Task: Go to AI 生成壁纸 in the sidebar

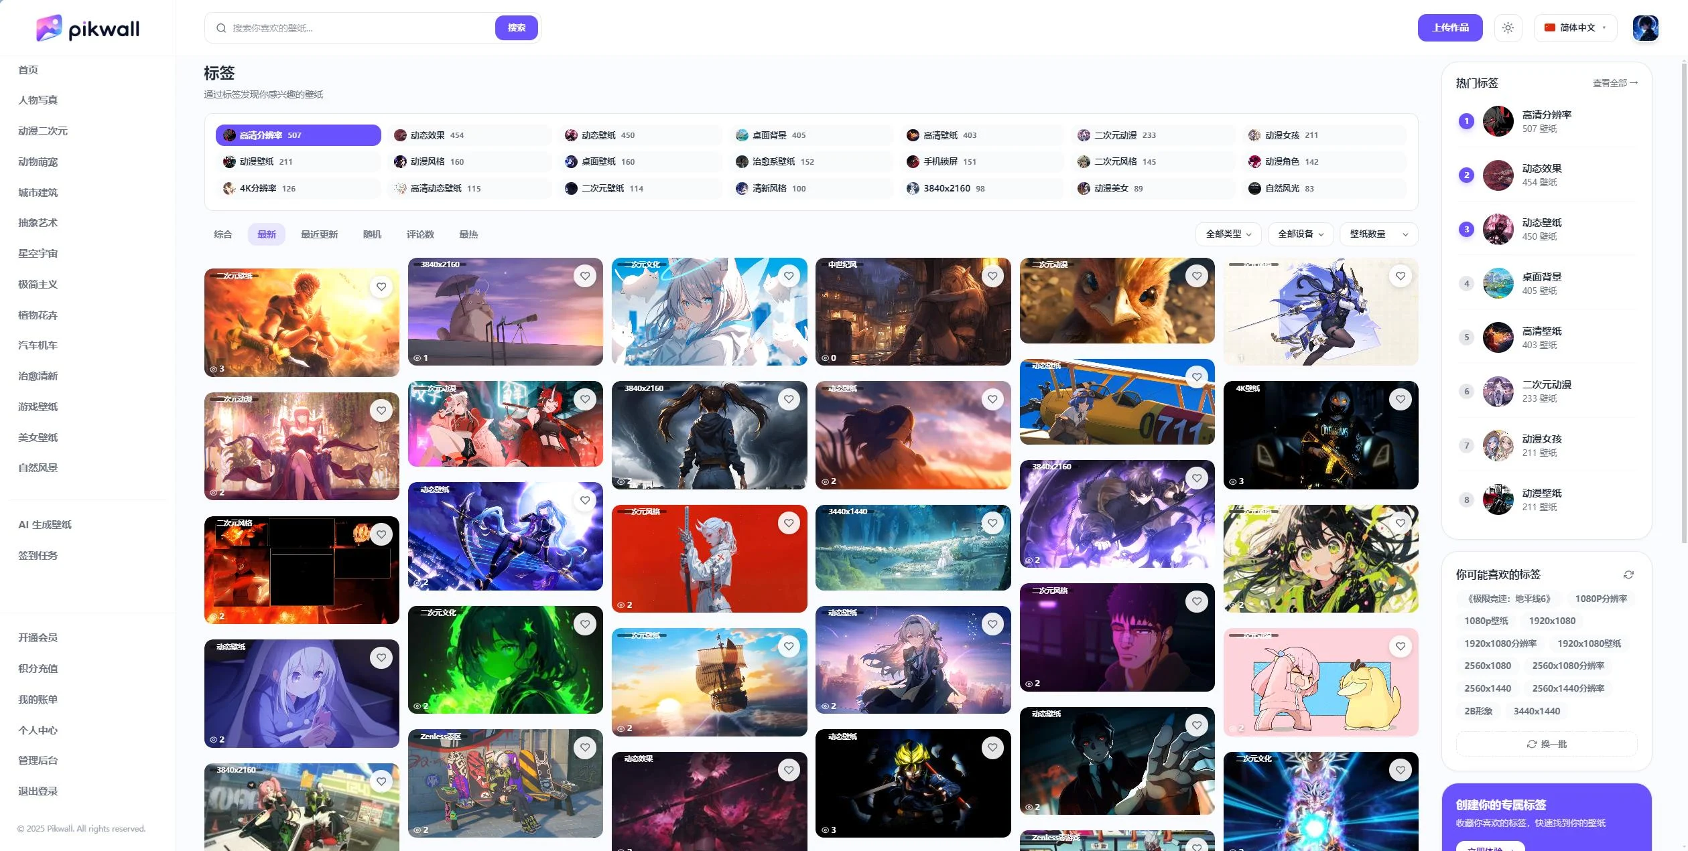Action: pyautogui.click(x=45, y=525)
